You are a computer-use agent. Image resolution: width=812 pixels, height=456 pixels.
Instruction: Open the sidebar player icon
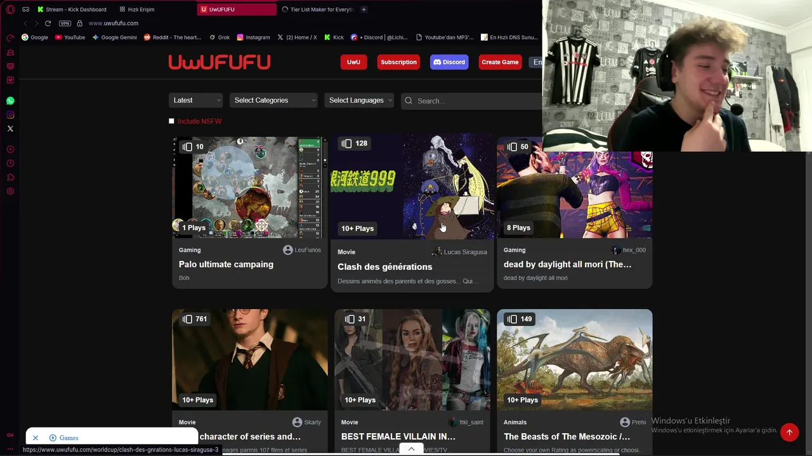click(10, 149)
